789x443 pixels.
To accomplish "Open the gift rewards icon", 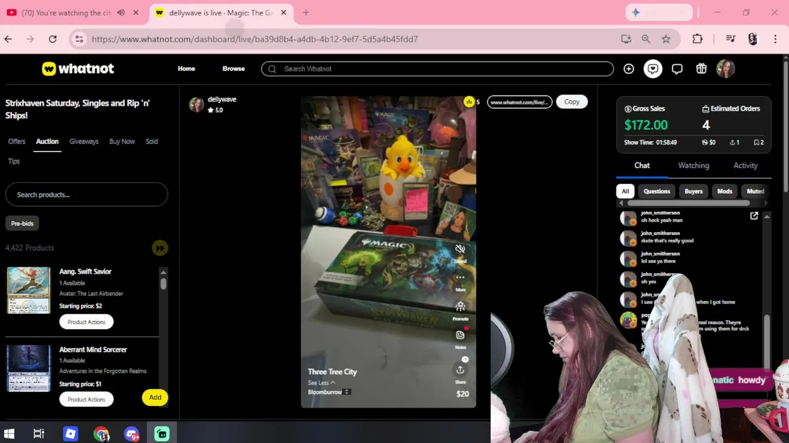I will point(701,69).
